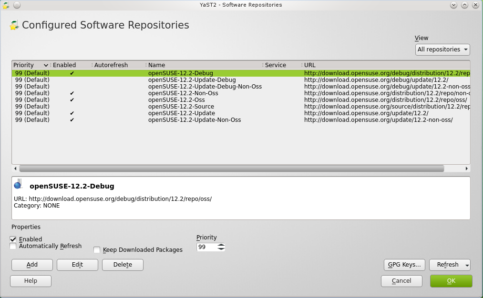Image resolution: width=483 pixels, height=298 pixels.
Task: Select the openSUSE-12.2-Oss repository name
Action: point(176,100)
